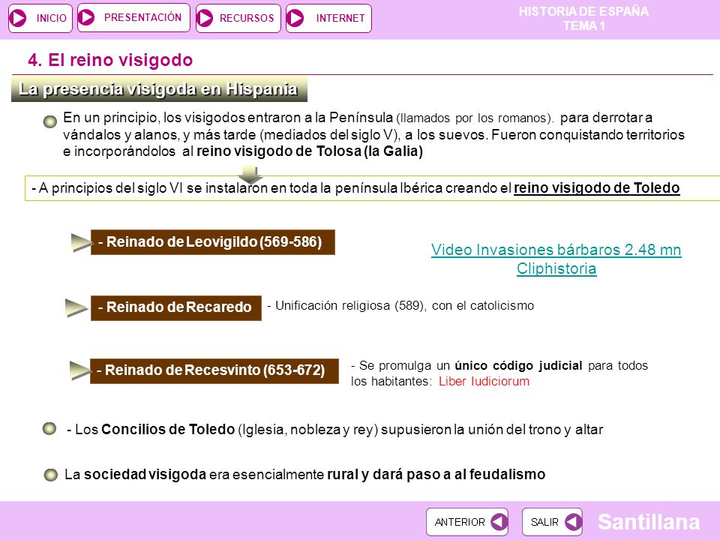Click 'La presencia visigoda en Hispania' heading
This screenshot has width=720, height=540.
click(159, 89)
